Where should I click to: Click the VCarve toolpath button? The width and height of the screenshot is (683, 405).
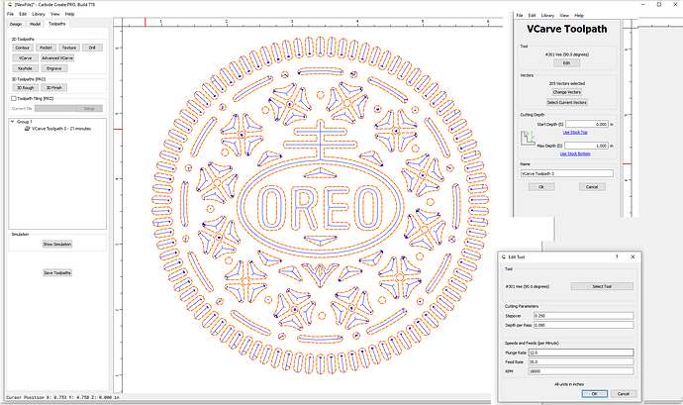[x=26, y=58]
